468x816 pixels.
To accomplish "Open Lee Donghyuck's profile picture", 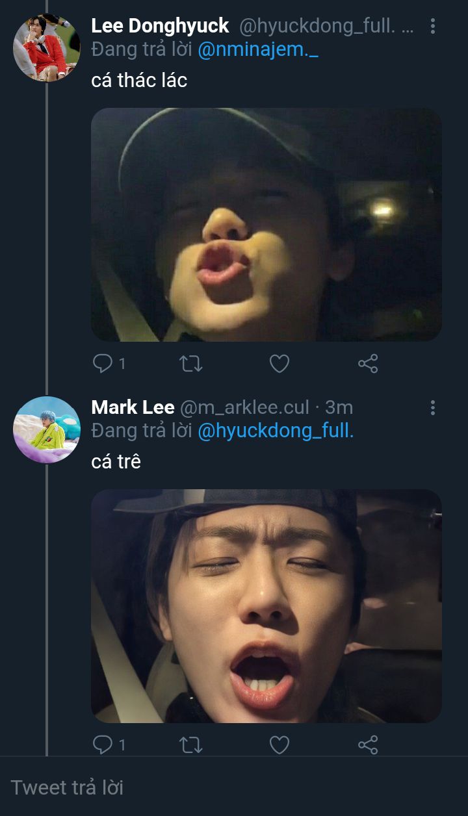I will click(x=46, y=48).
